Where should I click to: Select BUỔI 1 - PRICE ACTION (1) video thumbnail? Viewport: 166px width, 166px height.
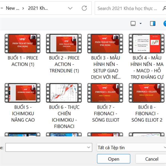[22, 43]
